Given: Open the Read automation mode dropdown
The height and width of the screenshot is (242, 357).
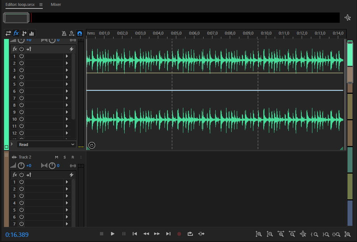Looking at the screenshot, I should 46,145.
